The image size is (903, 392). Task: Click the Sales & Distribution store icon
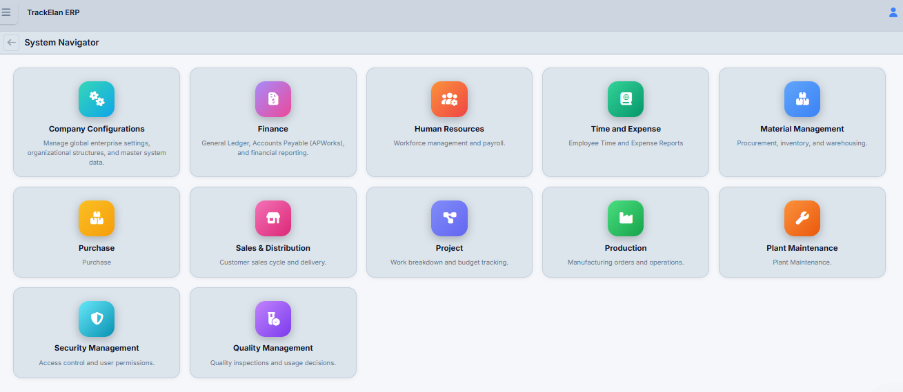click(273, 218)
